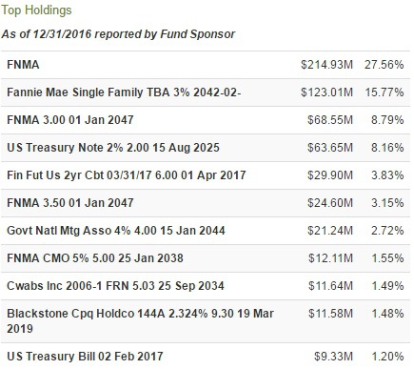This screenshot has height=369, width=414.
Task: Click US Treasury Note 2% Aug 2025
Action: pos(113,148)
